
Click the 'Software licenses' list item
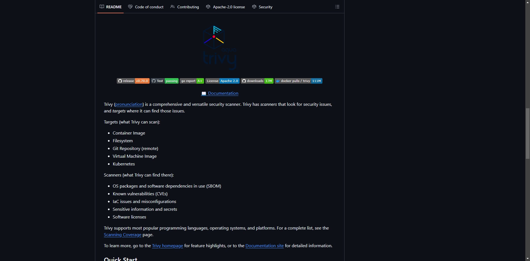129,217
